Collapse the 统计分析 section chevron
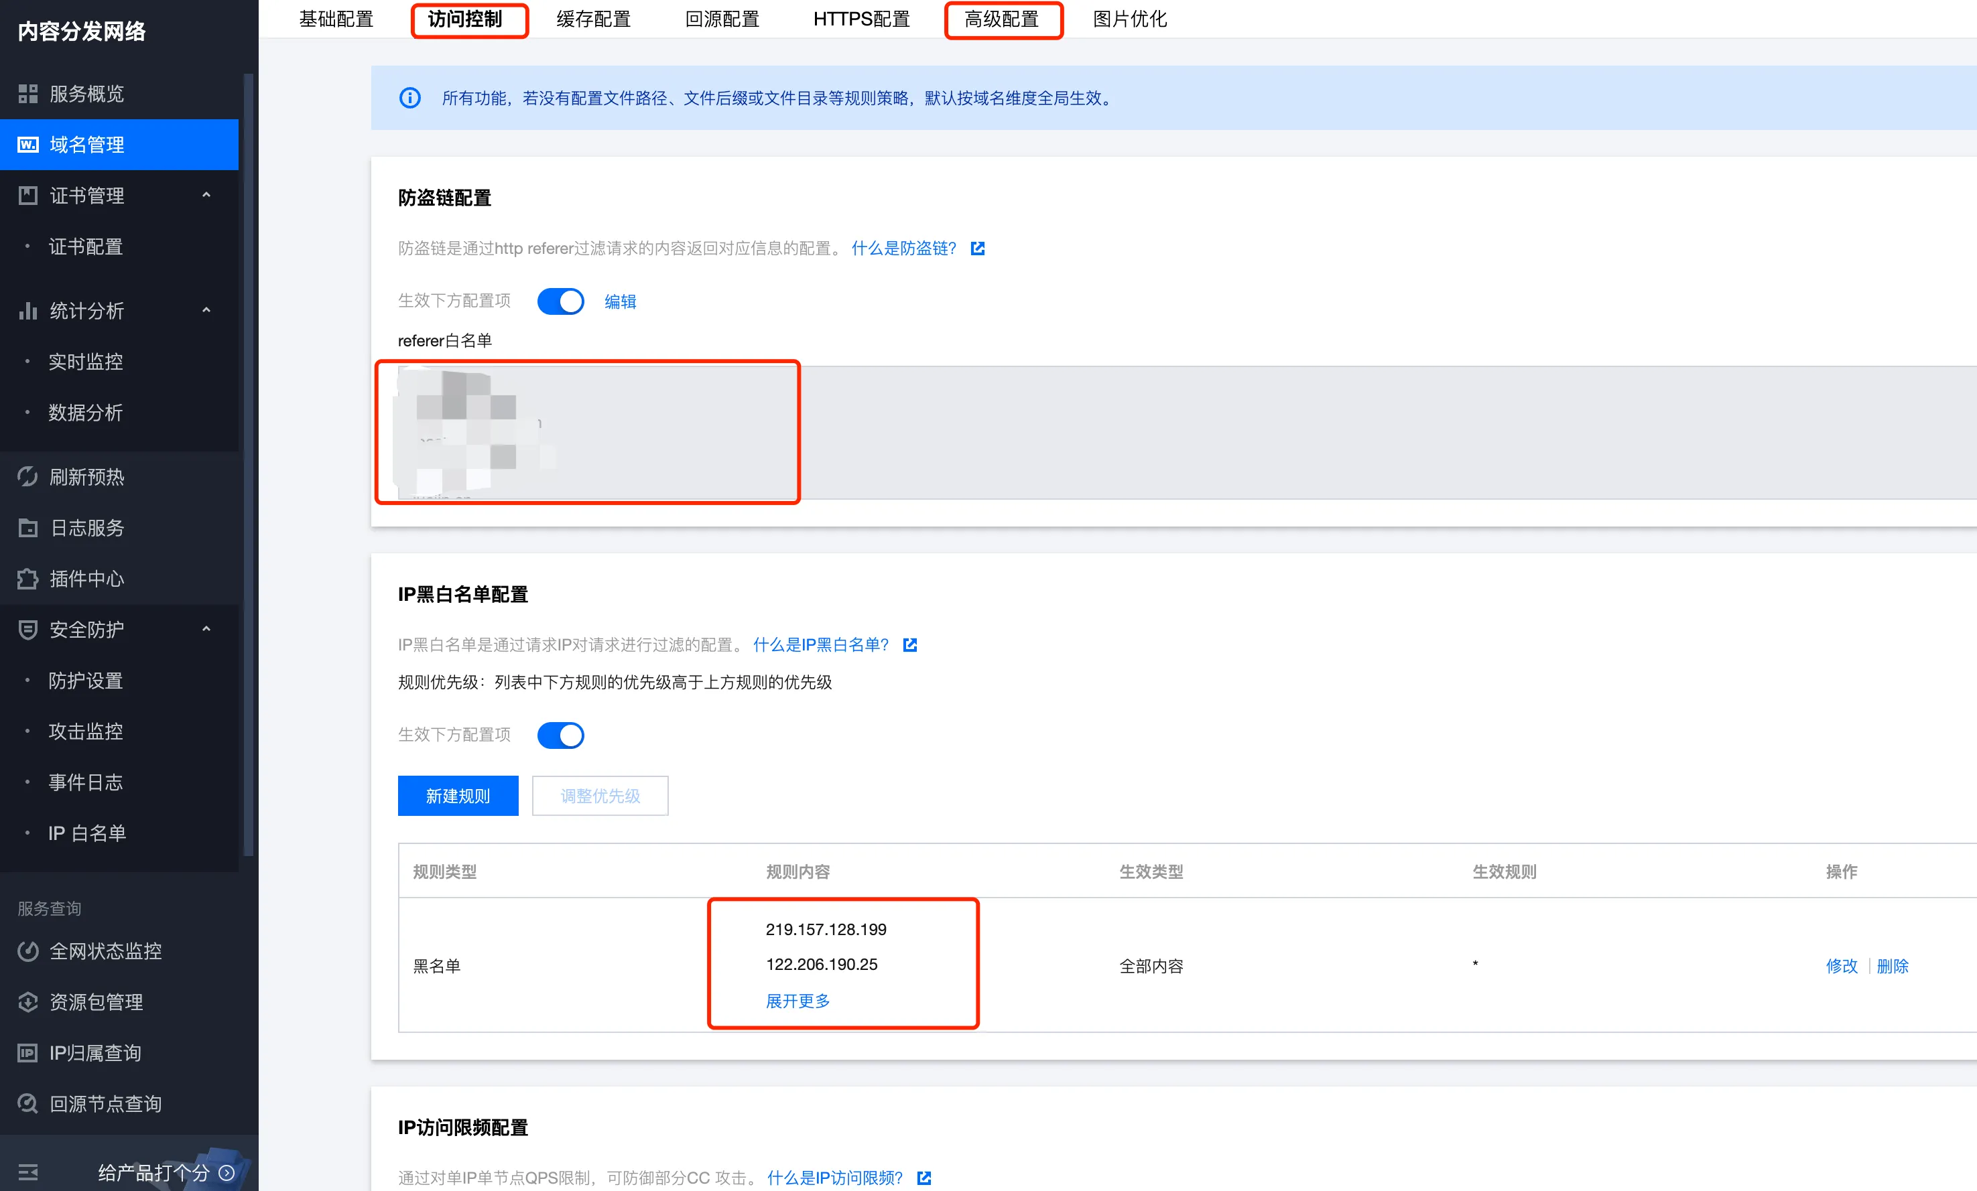This screenshot has height=1191, width=1977. coord(206,310)
